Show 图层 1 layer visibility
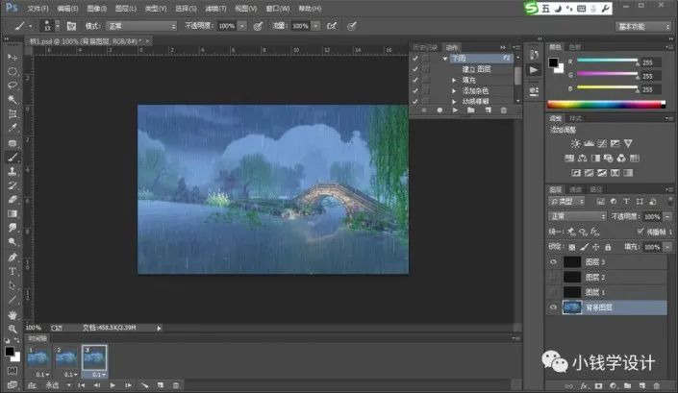The height and width of the screenshot is (393, 678). (x=554, y=292)
